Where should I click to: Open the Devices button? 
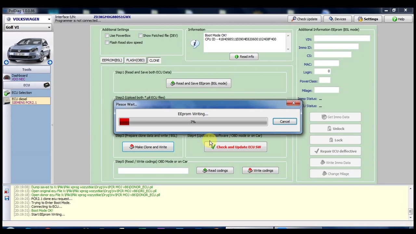337,19
